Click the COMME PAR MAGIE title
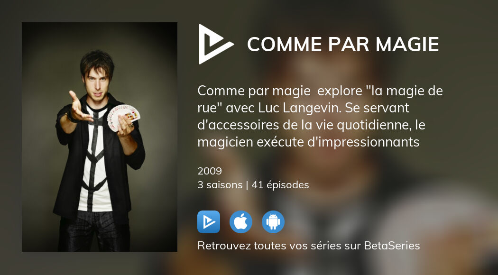 coord(343,44)
